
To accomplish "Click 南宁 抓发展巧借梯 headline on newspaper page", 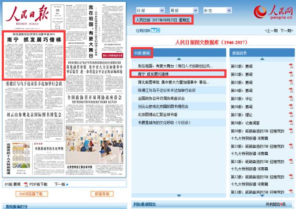I will point(34,40).
